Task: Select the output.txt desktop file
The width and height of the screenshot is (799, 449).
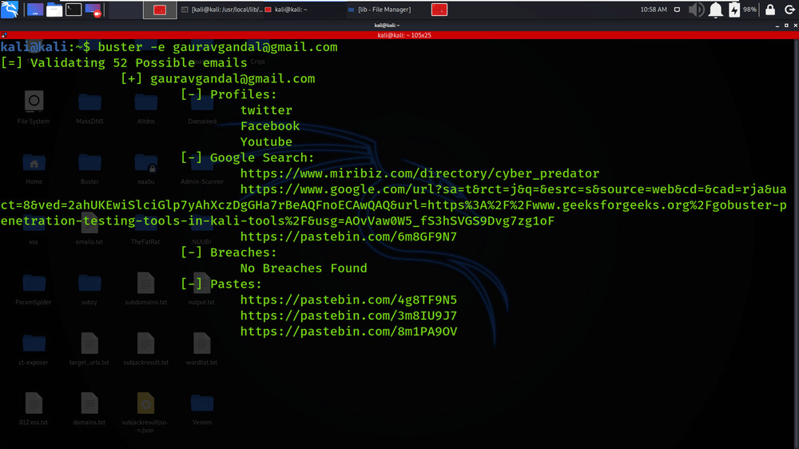Action: (x=202, y=289)
